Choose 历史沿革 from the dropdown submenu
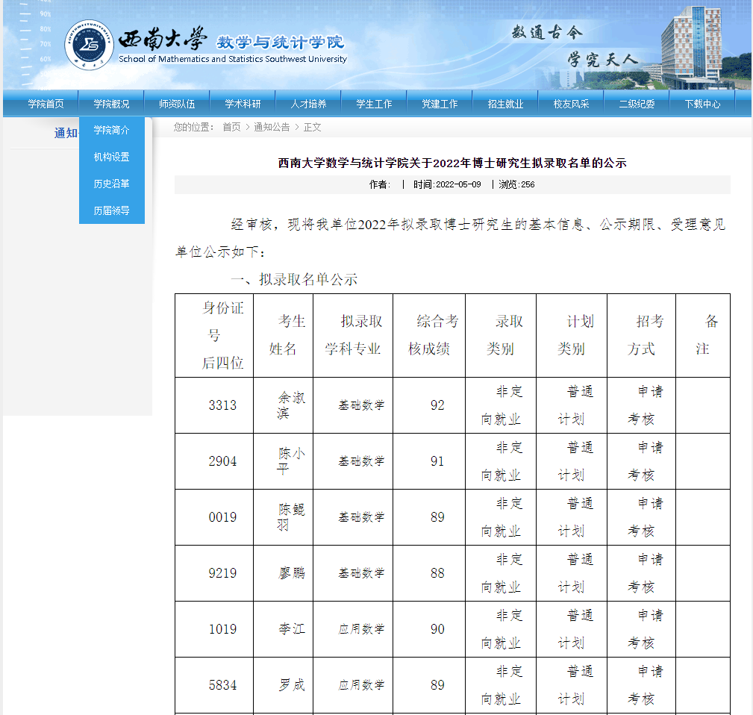753x715 pixels. coord(112,184)
